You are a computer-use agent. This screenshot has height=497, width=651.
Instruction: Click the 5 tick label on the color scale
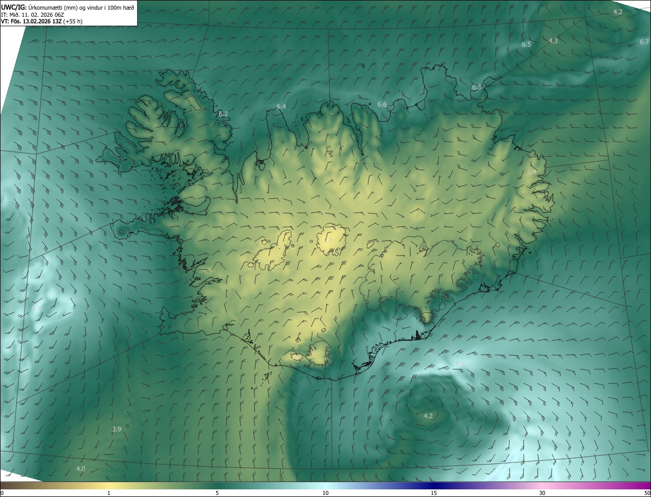tap(217, 493)
